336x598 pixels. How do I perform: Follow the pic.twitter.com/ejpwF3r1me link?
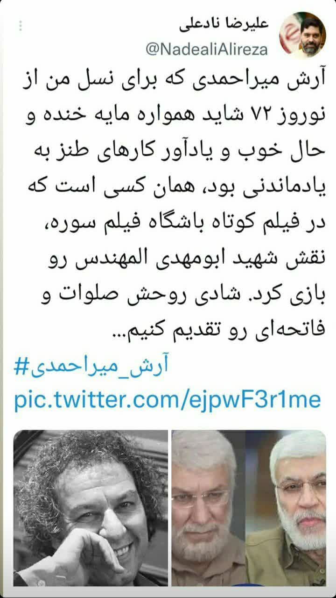(168, 400)
